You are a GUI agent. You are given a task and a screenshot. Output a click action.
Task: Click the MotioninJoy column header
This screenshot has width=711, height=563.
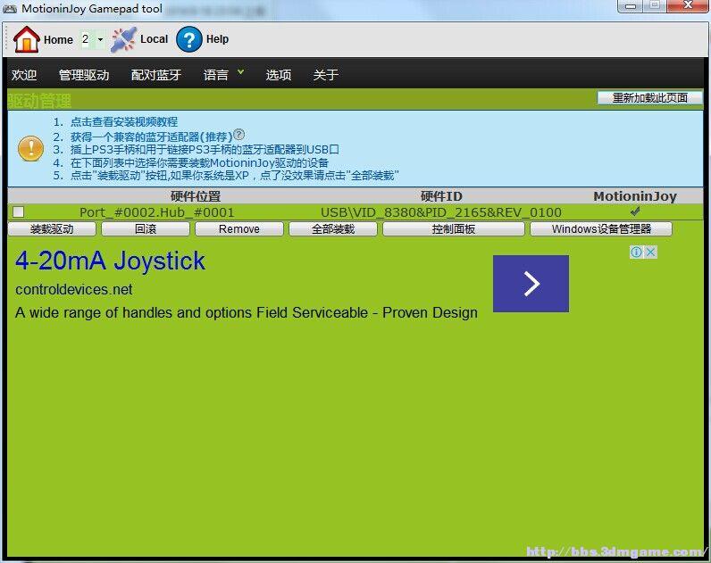pyautogui.click(x=635, y=196)
